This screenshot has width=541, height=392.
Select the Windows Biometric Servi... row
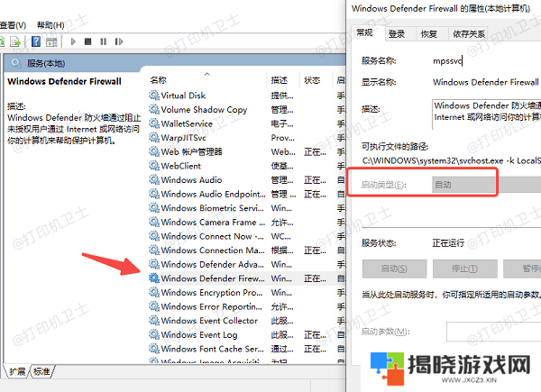click(247, 208)
